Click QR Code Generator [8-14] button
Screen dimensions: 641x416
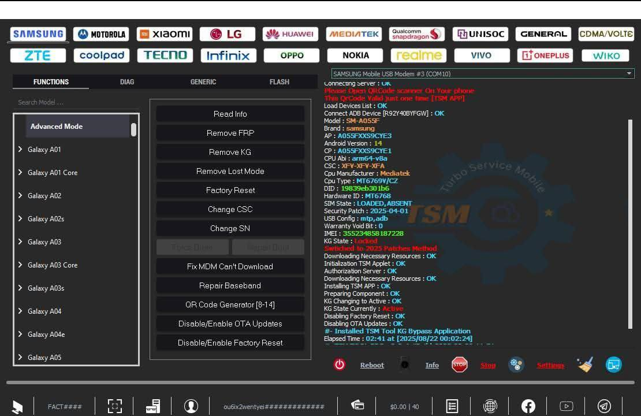click(x=230, y=304)
